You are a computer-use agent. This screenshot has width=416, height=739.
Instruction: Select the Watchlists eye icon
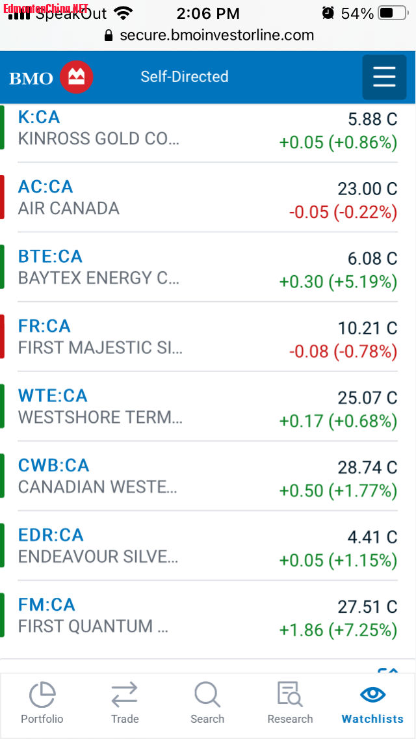[x=372, y=694]
